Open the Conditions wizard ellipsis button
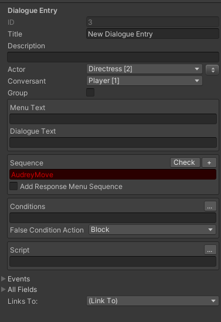221x322 pixels. 210,206
